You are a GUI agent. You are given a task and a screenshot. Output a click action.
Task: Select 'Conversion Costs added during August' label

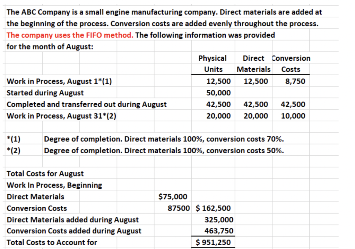pos(74,231)
